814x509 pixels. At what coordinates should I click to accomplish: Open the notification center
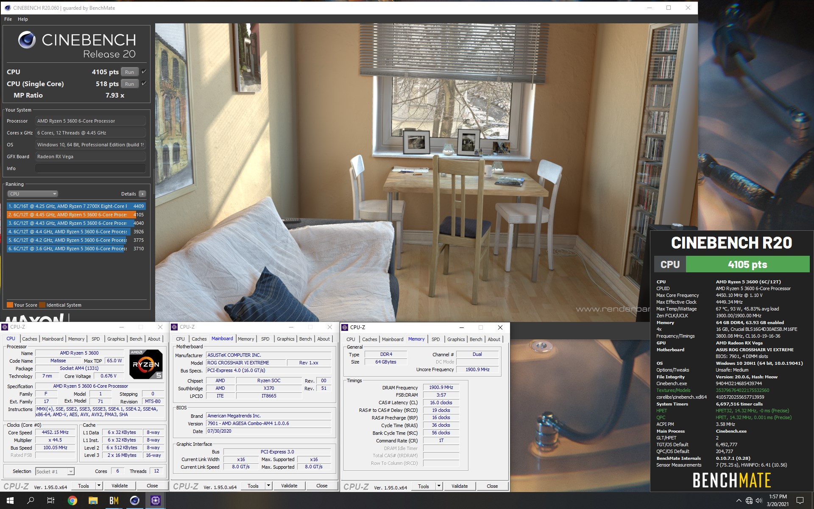point(800,501)
